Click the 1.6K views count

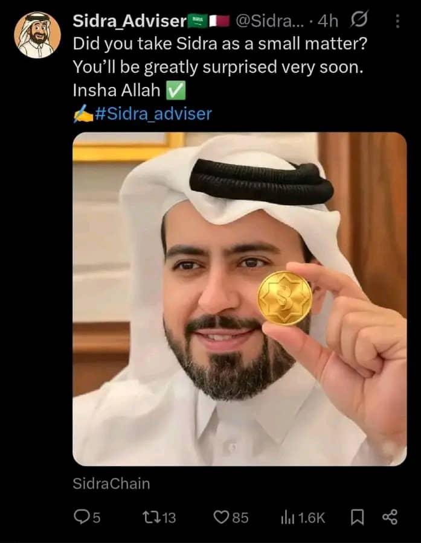click(x=312, y=518)
